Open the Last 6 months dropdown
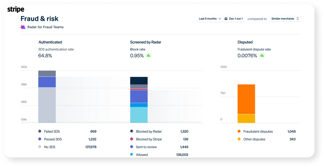Image resolution: width=324 pixels, height=167 pixels. 210,19
